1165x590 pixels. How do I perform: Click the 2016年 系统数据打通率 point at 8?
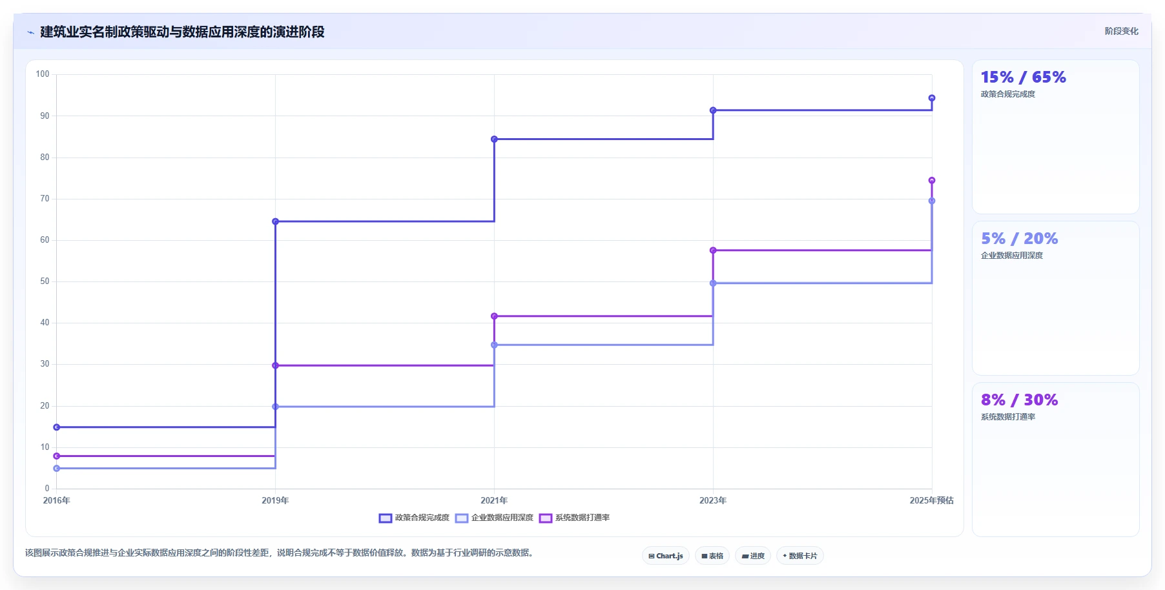coord(57,456)
